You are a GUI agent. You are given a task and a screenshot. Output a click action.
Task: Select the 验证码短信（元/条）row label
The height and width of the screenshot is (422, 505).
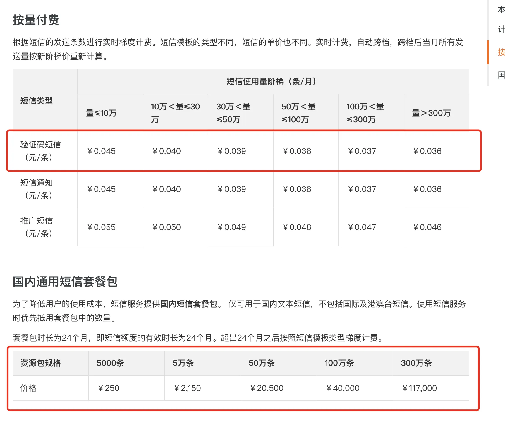tap(40, 151)
